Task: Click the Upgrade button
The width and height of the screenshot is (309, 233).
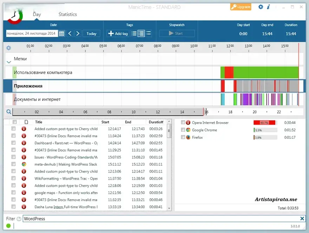Action: [x=241, y=7]
